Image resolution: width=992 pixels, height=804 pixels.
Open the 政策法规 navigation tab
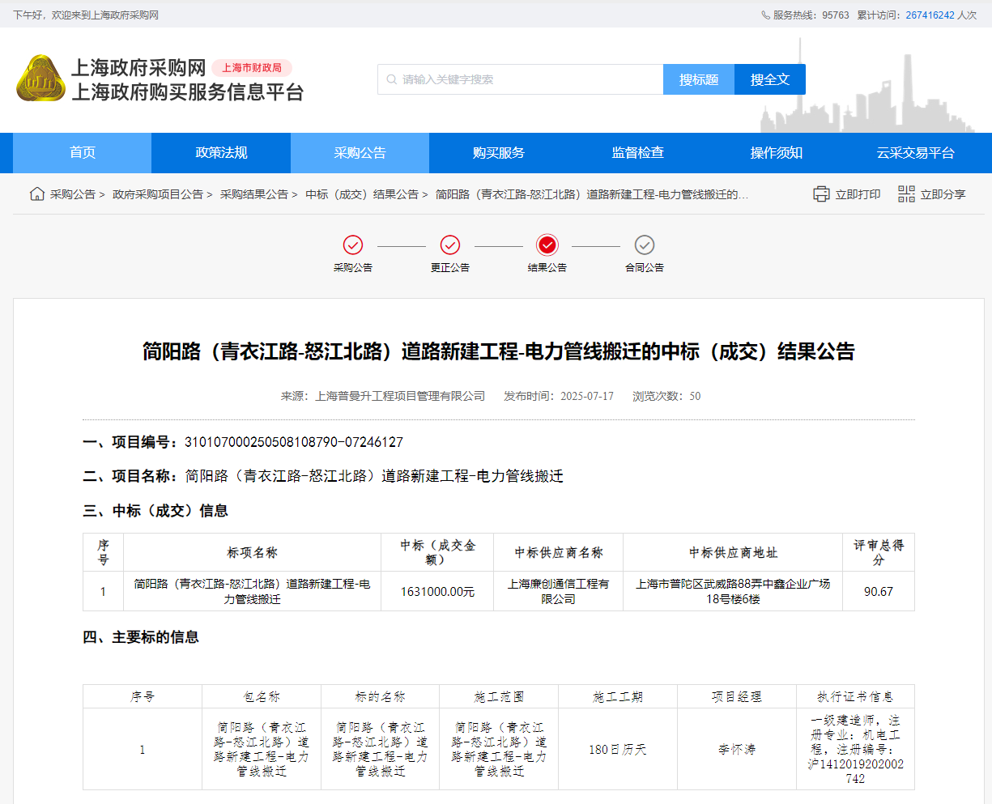pos(221,153)
